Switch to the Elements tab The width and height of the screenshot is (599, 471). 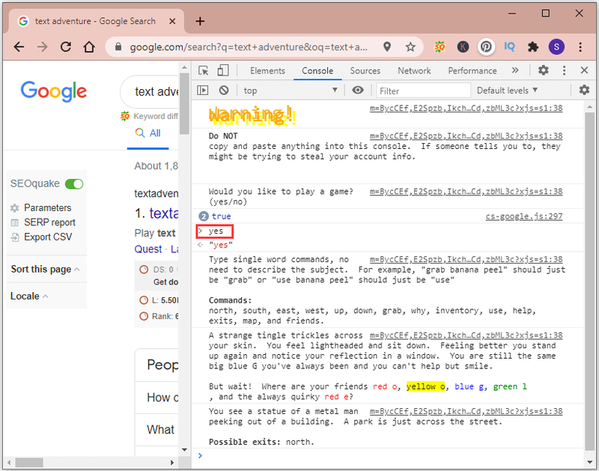pyautogui.click(x=267, y=70)
